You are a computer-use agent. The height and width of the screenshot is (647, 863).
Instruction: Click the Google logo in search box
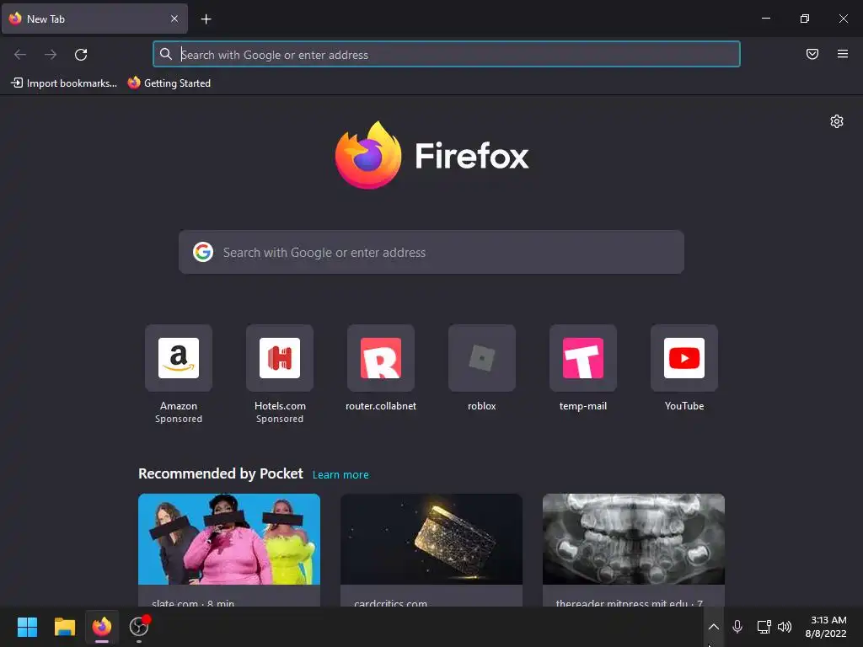click(x=203, y=252)
